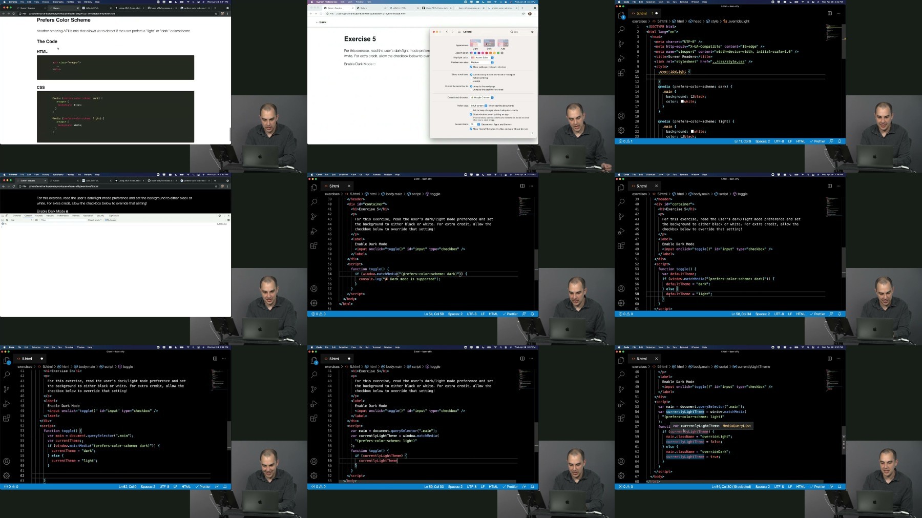Open the Sidebar icon size Medium dropdown
The width and height of the screenshot is (922, 518).
[482, 63]
